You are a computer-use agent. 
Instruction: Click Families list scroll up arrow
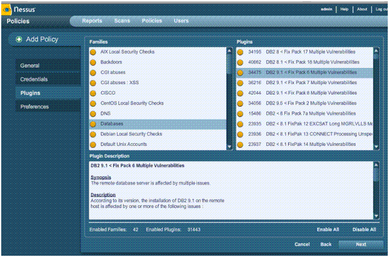click(229, 51)
